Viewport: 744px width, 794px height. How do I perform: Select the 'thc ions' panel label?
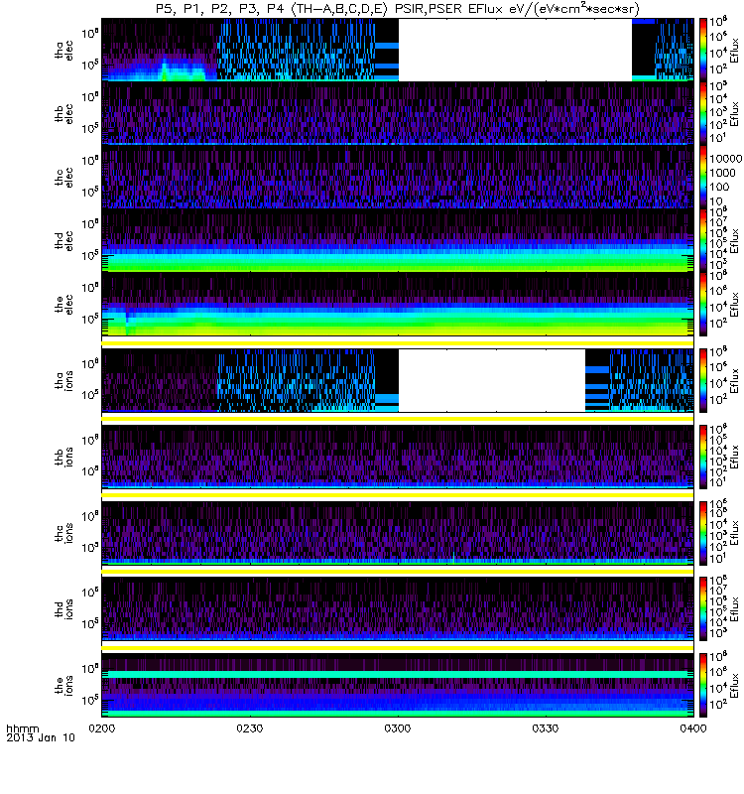click(63, 533)
